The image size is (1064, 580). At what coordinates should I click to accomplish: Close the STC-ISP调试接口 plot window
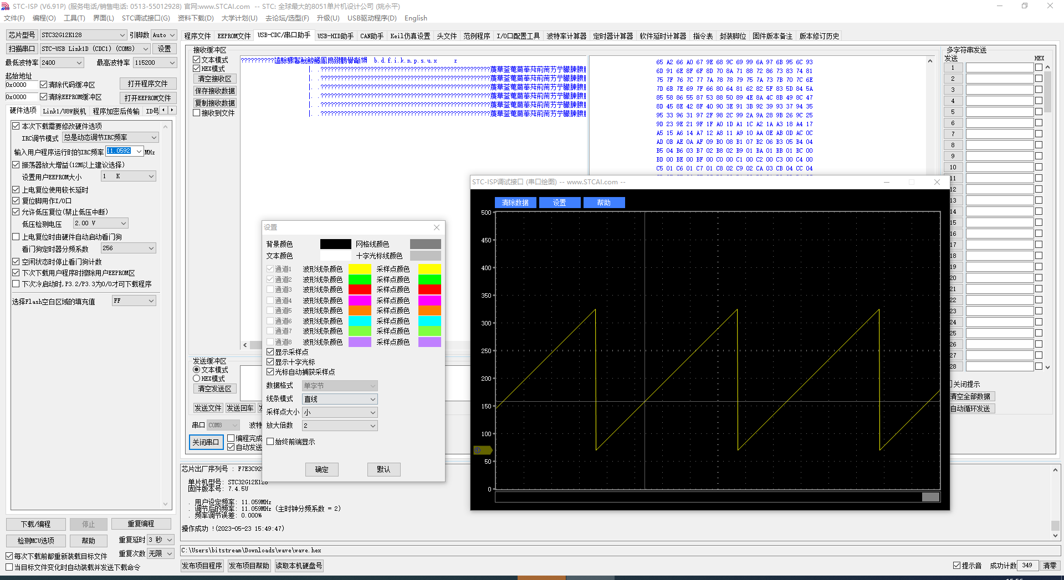click(937, 182)
